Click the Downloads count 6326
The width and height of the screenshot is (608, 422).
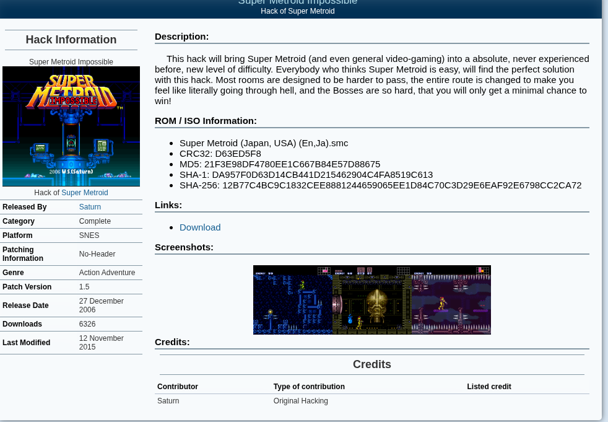(x=87, y=324)
